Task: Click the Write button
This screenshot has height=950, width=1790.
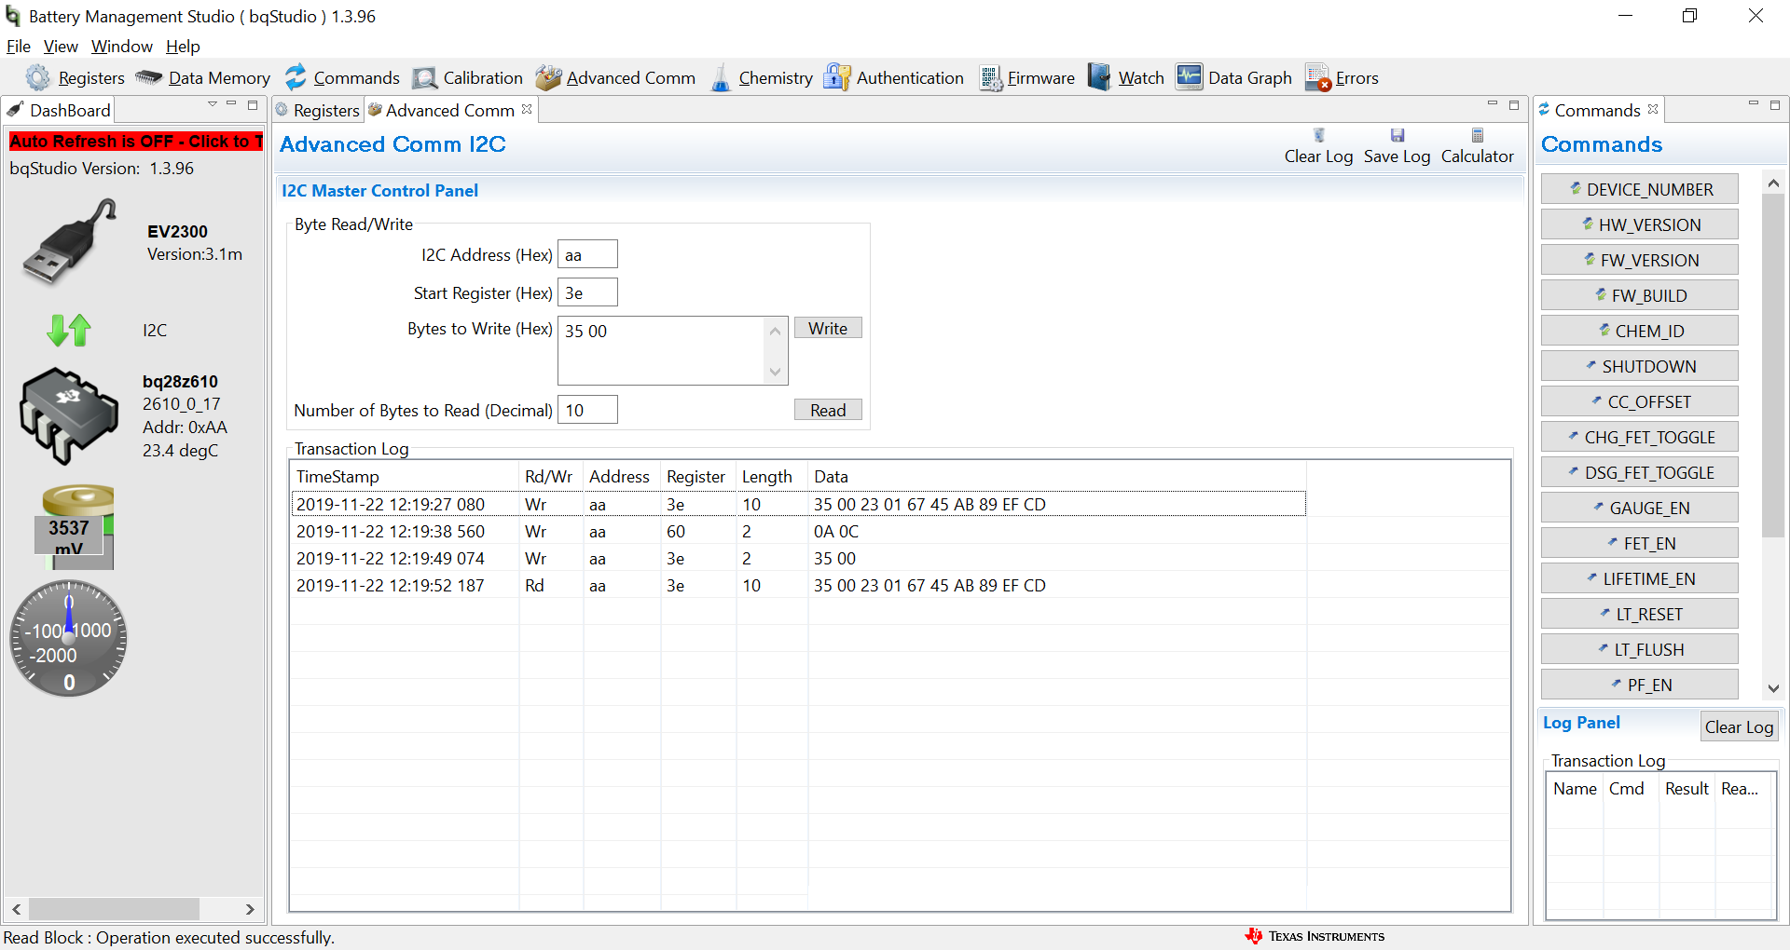Action: coord(828,328)
